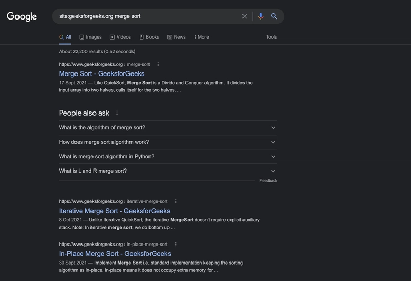Click the geeksforgeeks.org › merge-sort URL
This screenshot has height=281, width=411.
click(x=104, y=64)
